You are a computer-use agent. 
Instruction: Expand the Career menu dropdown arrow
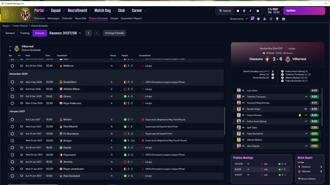(x=145, y=11)
